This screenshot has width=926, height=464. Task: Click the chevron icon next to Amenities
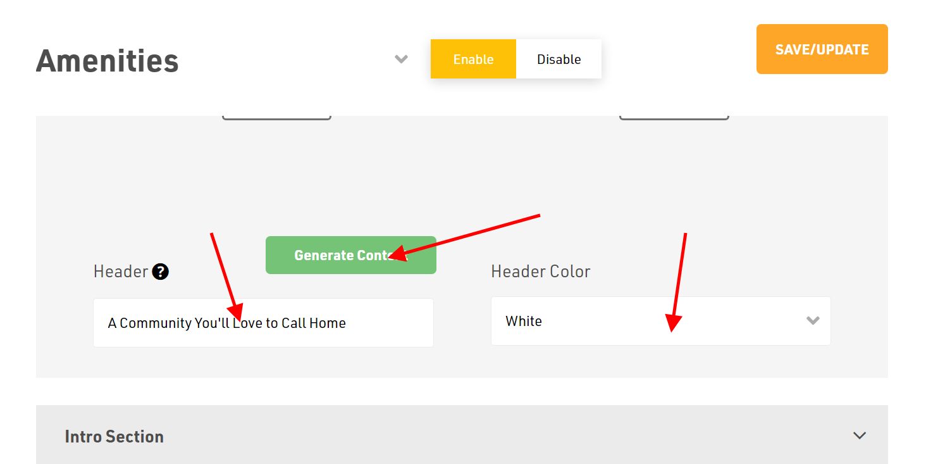click(x=401, y=60)
